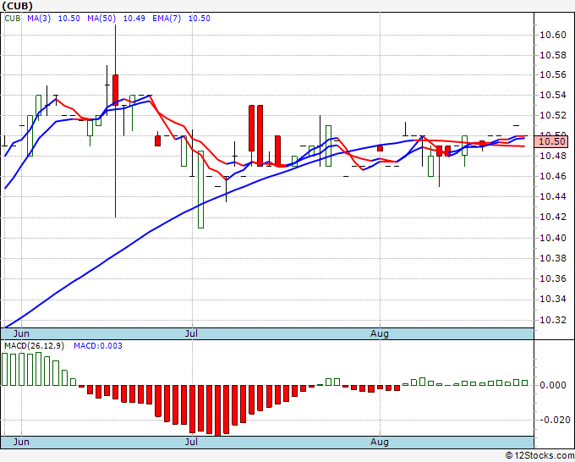Image resolution: width=575 pixels, height=462 pixels.
Task: Click the MACD(26,12,9) indicator label
Action: click(x=34, y=346)
